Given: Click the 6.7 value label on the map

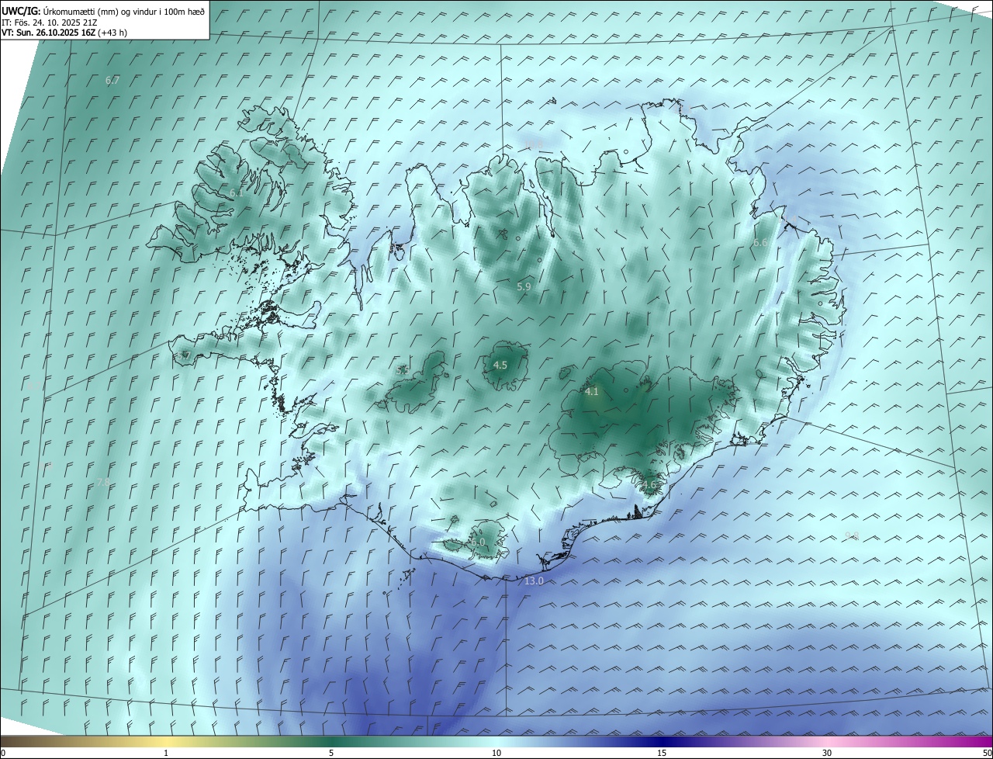Looking at the screenshot, I should tap(112, 81).
